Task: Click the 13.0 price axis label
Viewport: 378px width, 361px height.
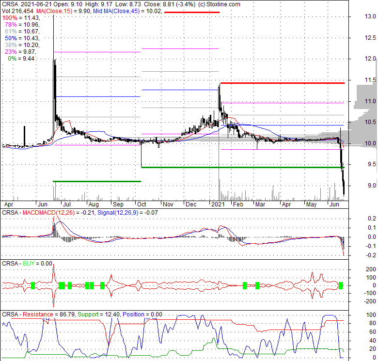Action: tap(370, 16)
